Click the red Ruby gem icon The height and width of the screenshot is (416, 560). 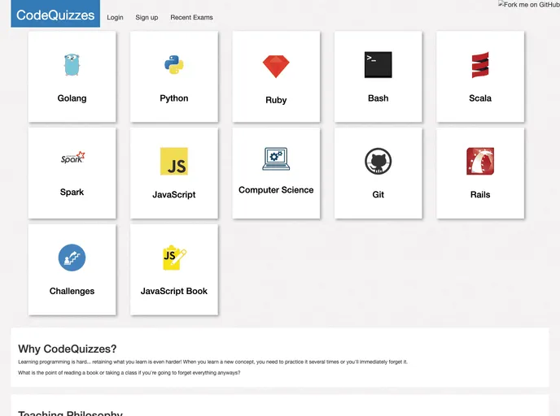point(276,67)
